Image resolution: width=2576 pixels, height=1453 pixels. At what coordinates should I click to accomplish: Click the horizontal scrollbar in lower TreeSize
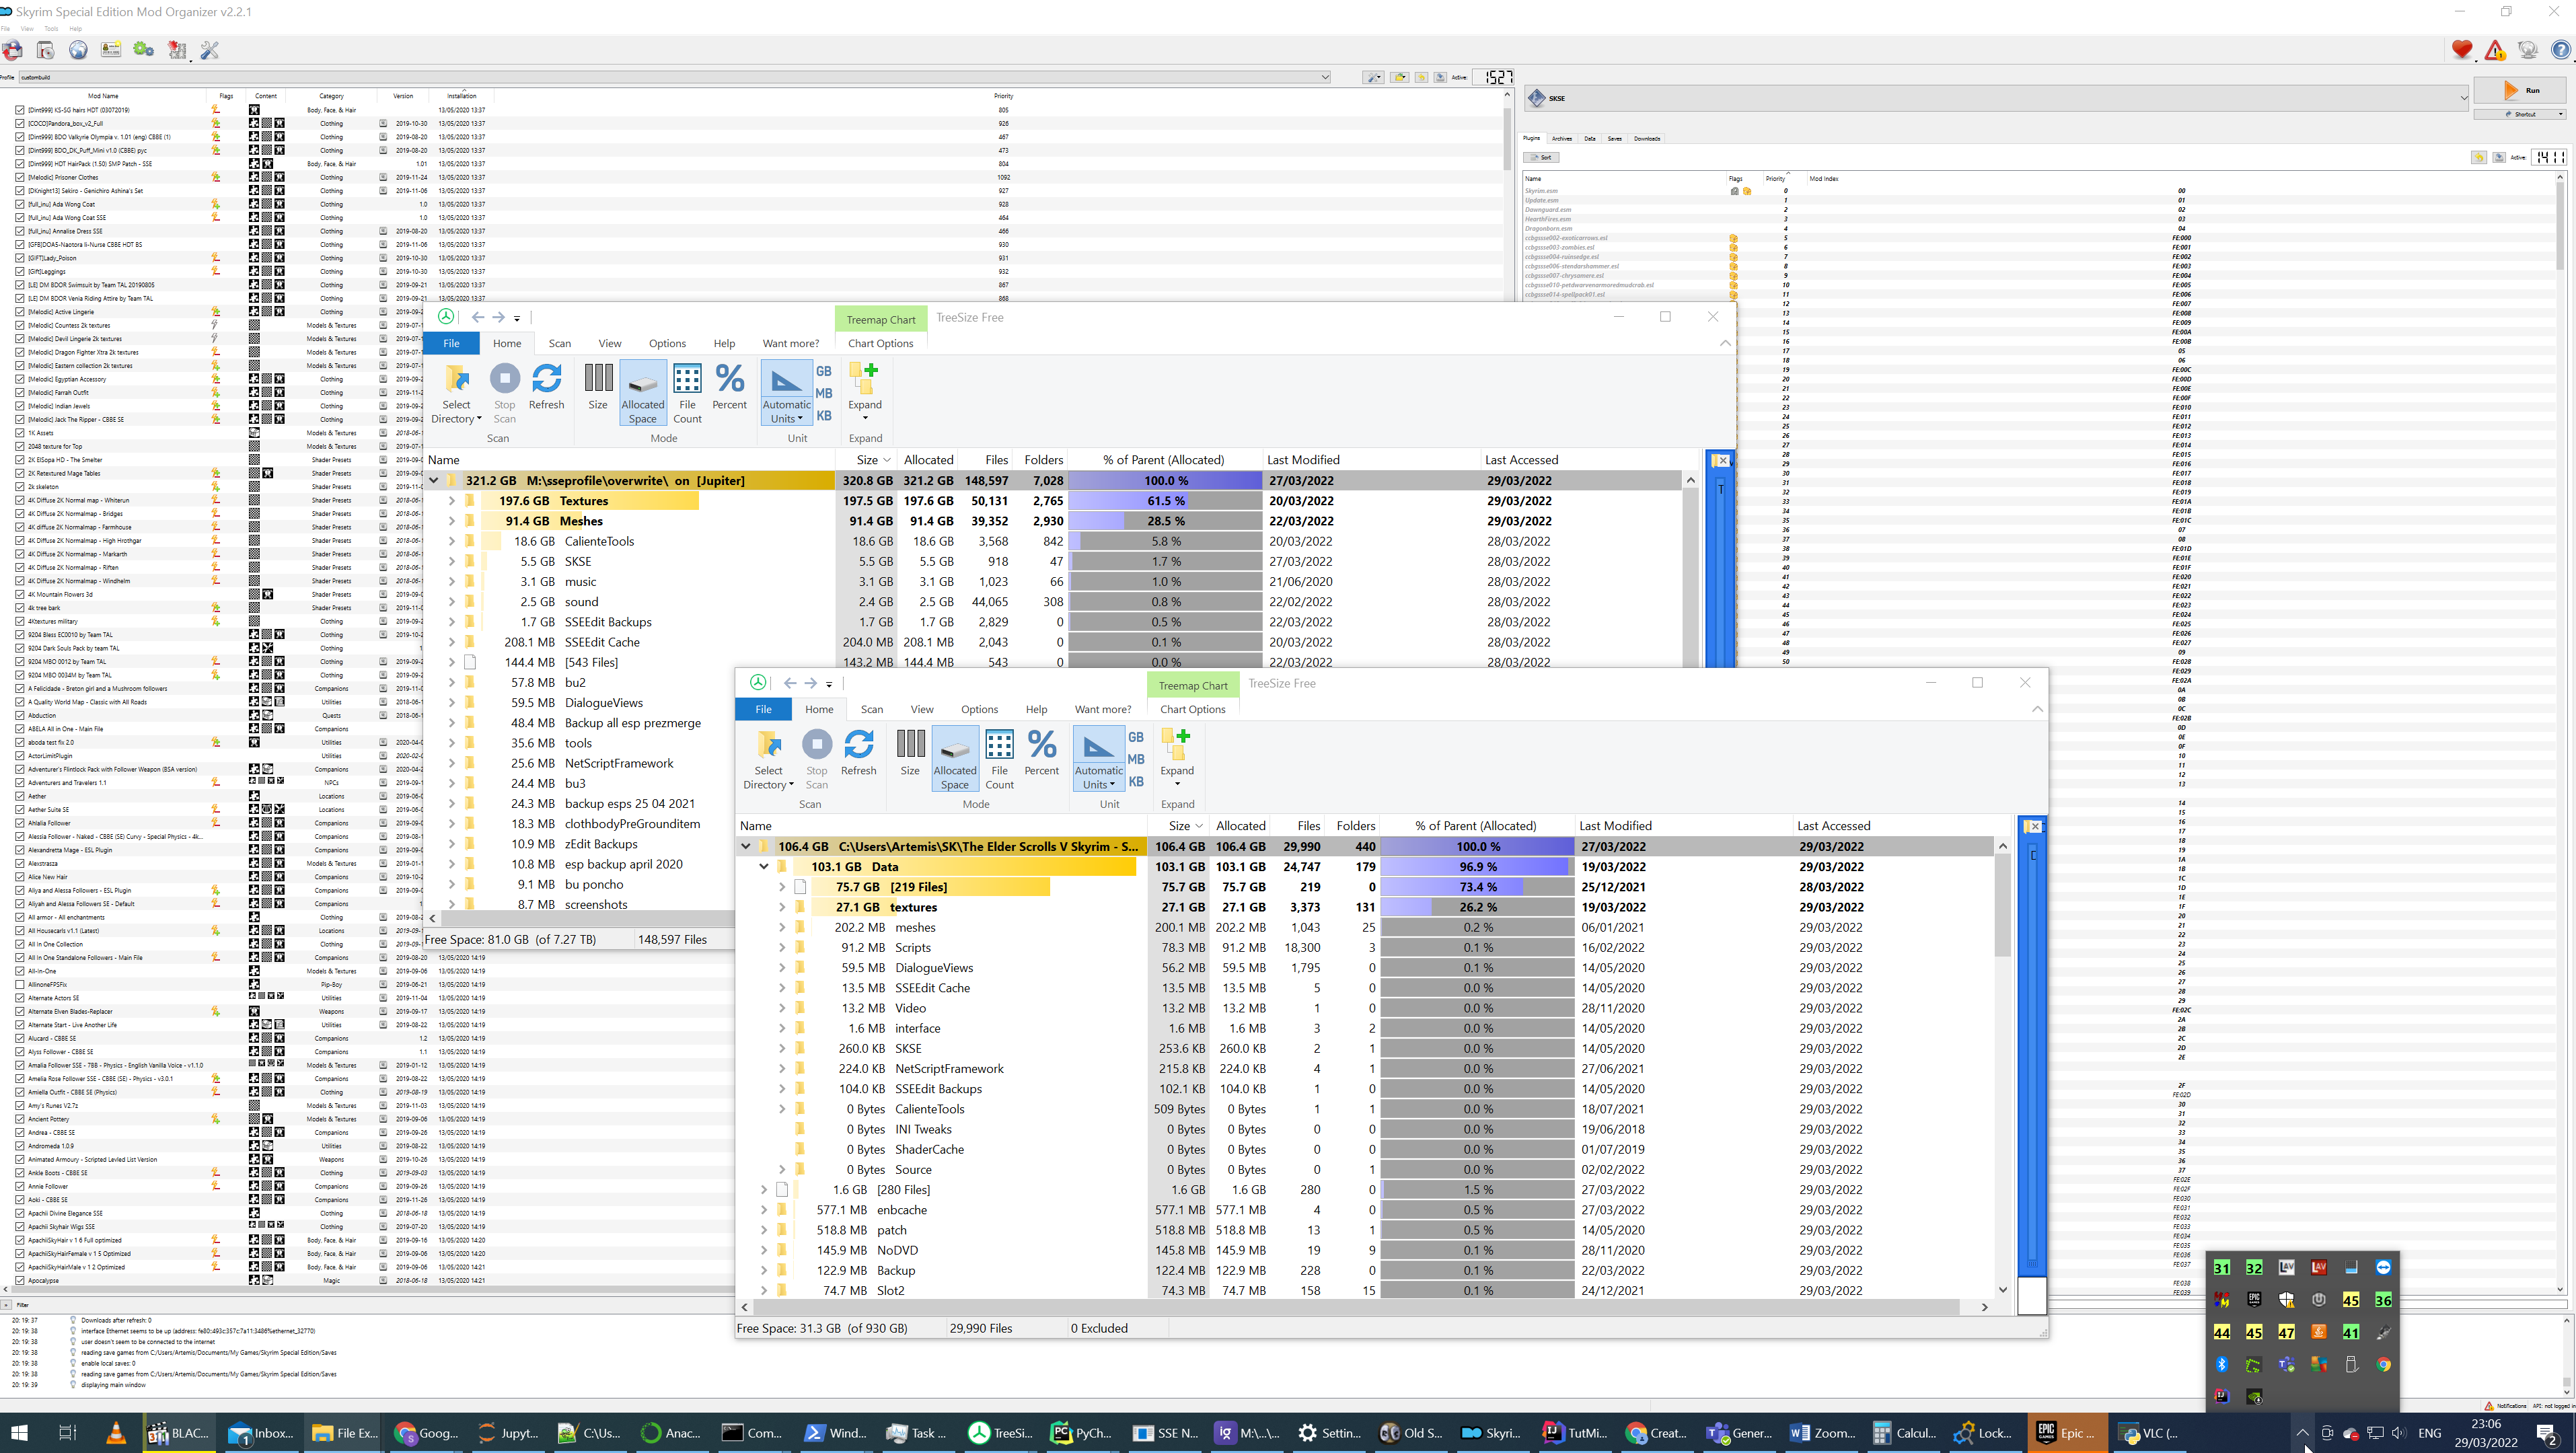tap(1360, 1307)
